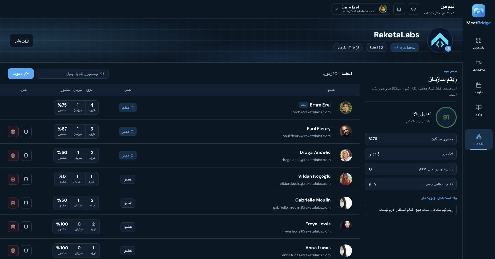The image size is (495, 259).
Task: Change the RaketaLabs team logo via camera icon
Action: click(448, 49)
